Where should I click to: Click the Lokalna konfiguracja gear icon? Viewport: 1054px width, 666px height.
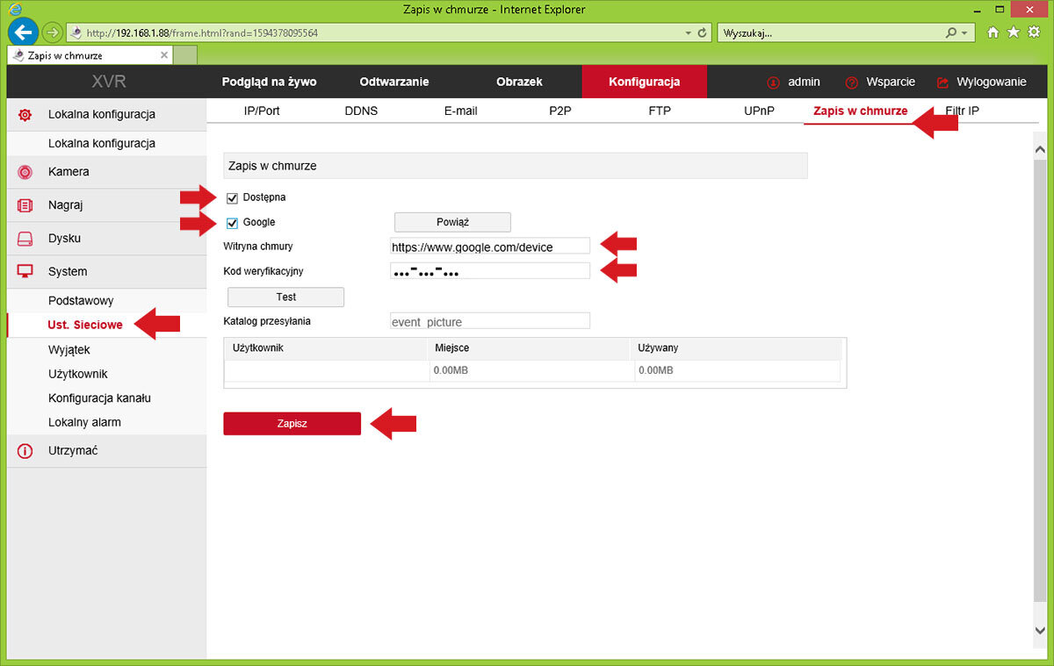tap(25, 115)
